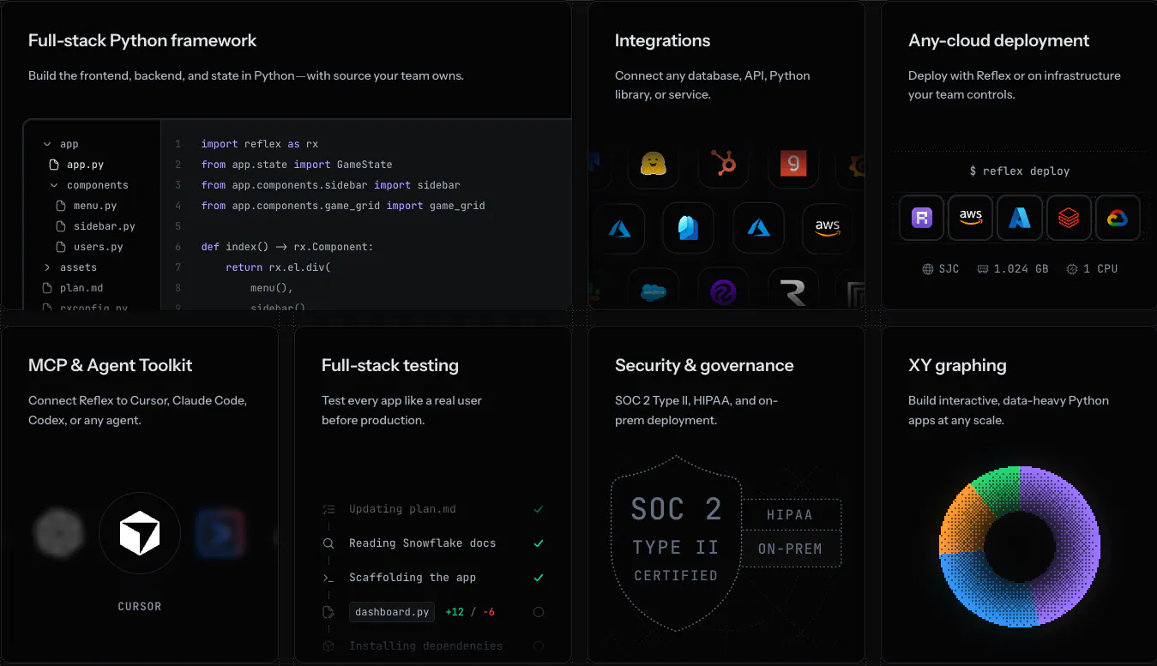Image resolution: width=1157 pixels, height=666 pixels.
Task: Click the Salesforce cloud integration icon
Action: click(x=654, y=291)
